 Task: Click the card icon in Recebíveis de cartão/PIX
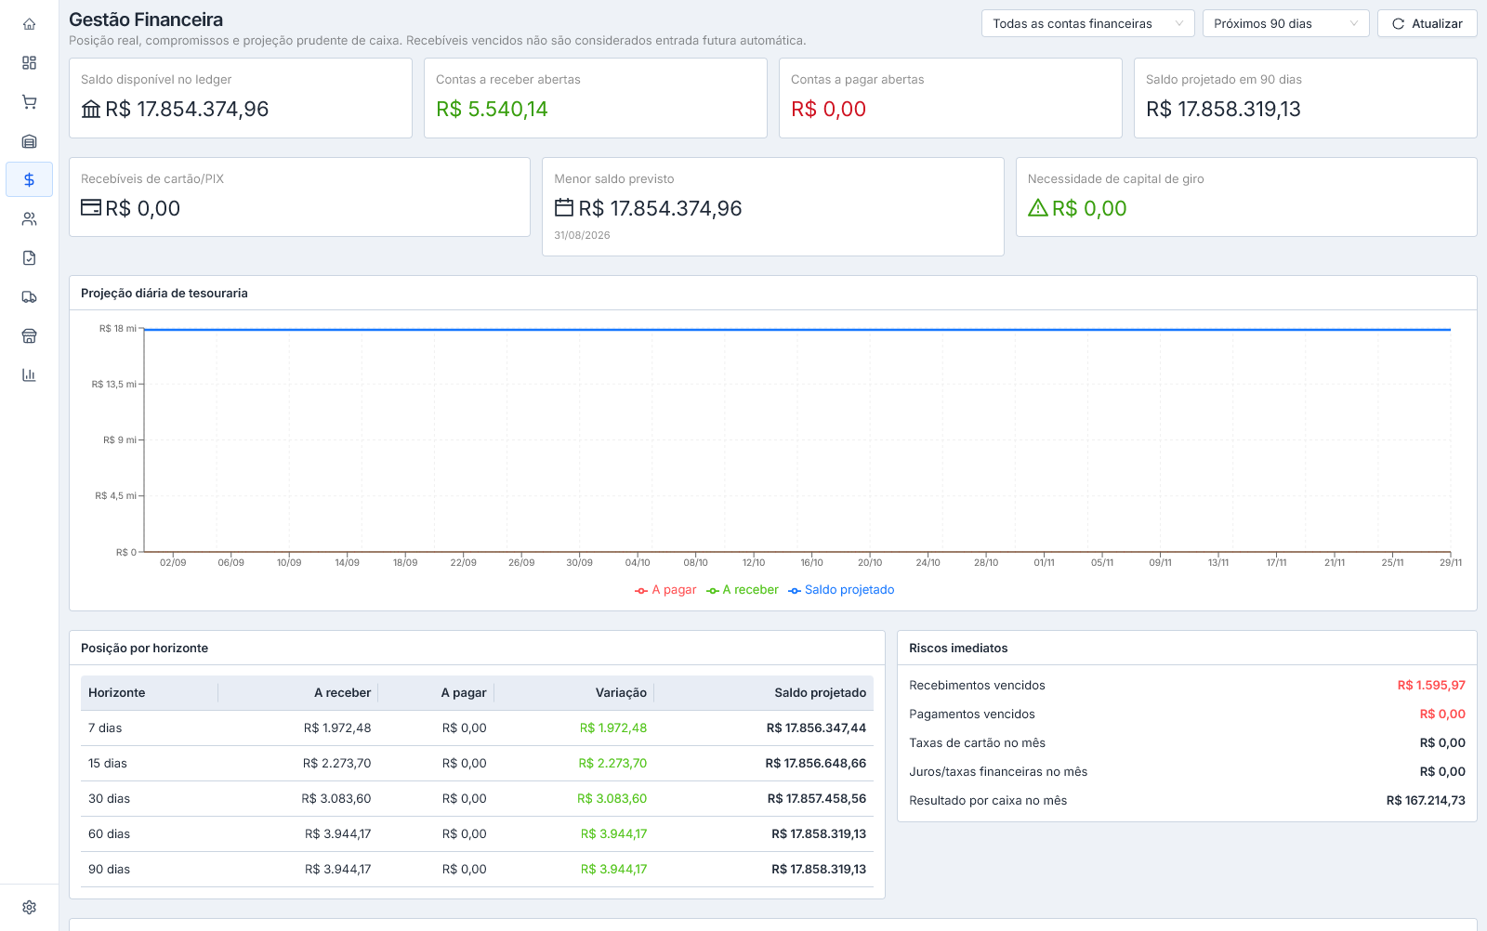coord(91,208)
